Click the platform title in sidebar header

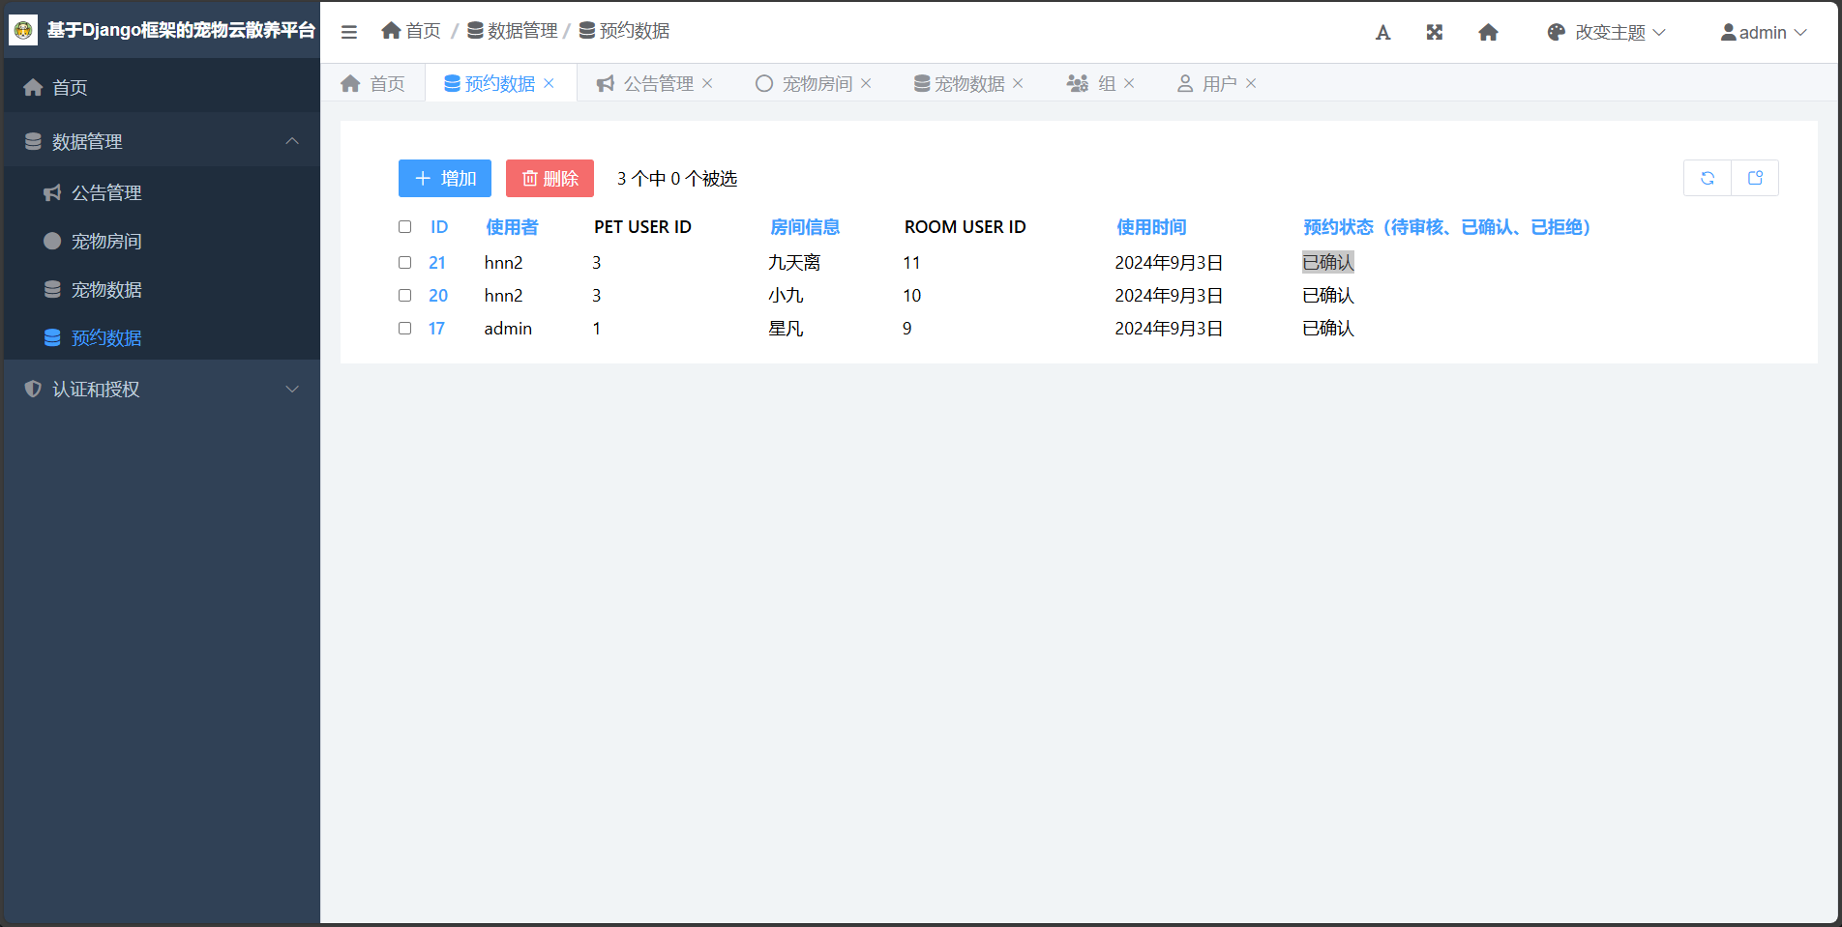tap(181, 30)
